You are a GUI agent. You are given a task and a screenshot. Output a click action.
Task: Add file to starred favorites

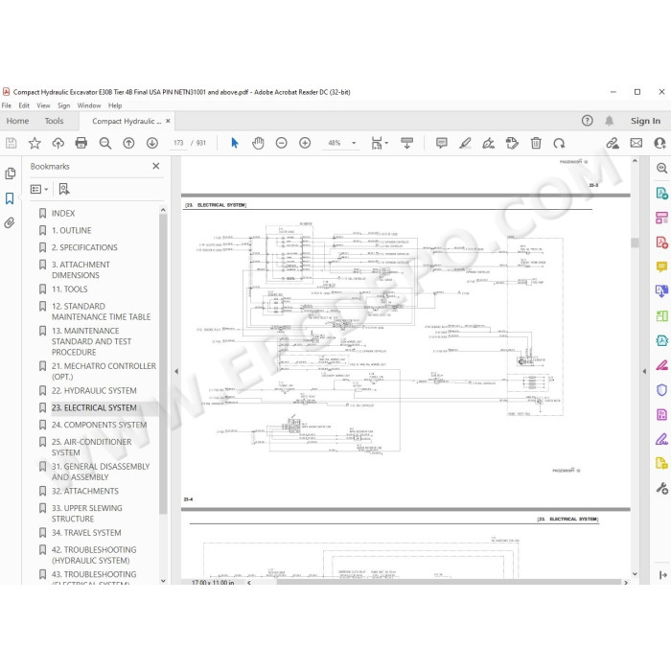[35, 143]
